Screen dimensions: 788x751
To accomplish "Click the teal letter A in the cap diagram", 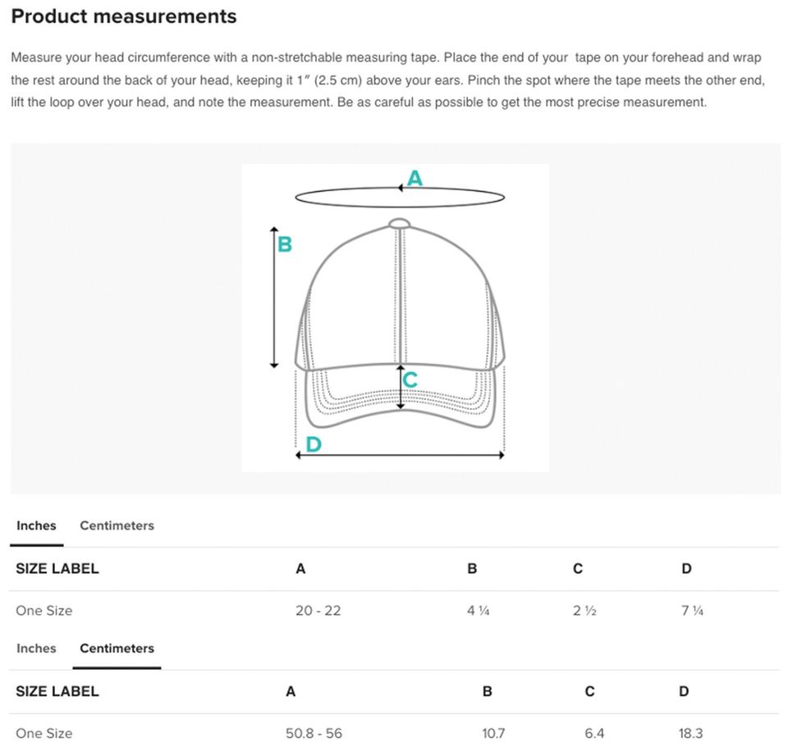I will click(415, 177).
